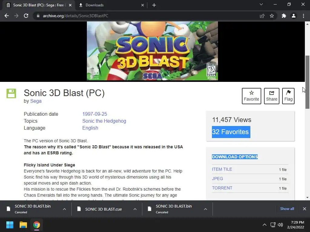The image size is (310, 232).
Task: Show all downloads
Action: 287,209
